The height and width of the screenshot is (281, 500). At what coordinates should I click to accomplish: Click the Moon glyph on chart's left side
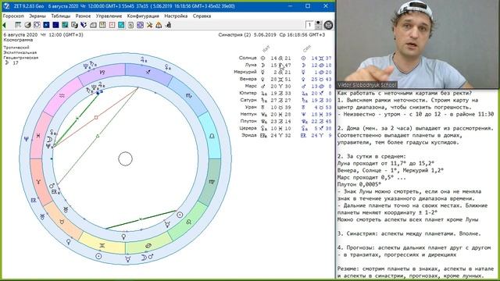click(x=49, y=139)
